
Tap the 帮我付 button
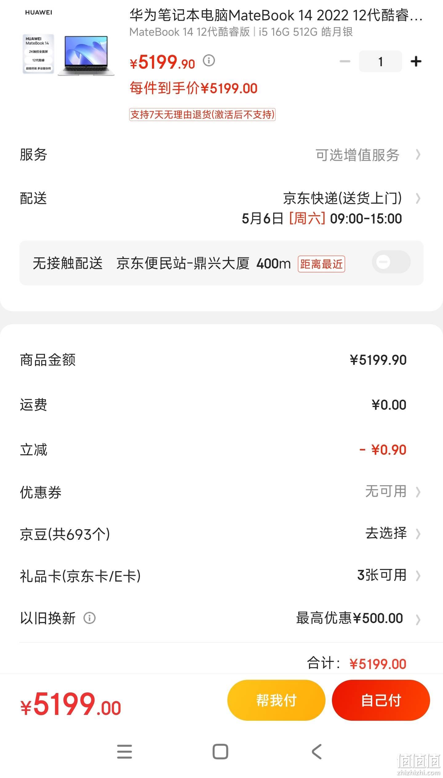coord(276,700)
